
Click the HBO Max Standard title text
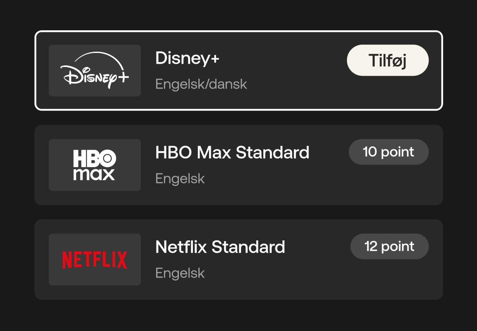(x=232, y=153)
